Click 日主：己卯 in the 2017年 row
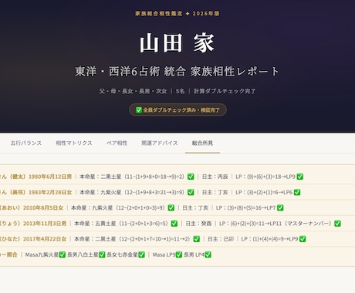 tap(221, 239)
